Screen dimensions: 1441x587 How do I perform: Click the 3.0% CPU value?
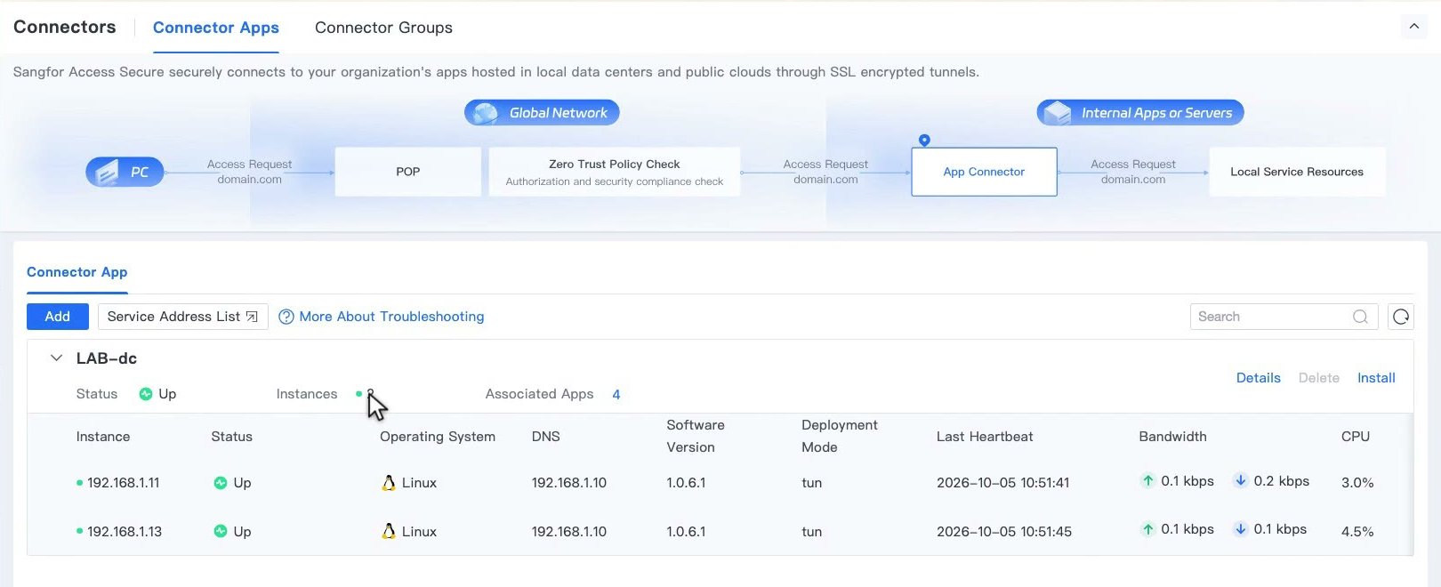coord(1357,483)
